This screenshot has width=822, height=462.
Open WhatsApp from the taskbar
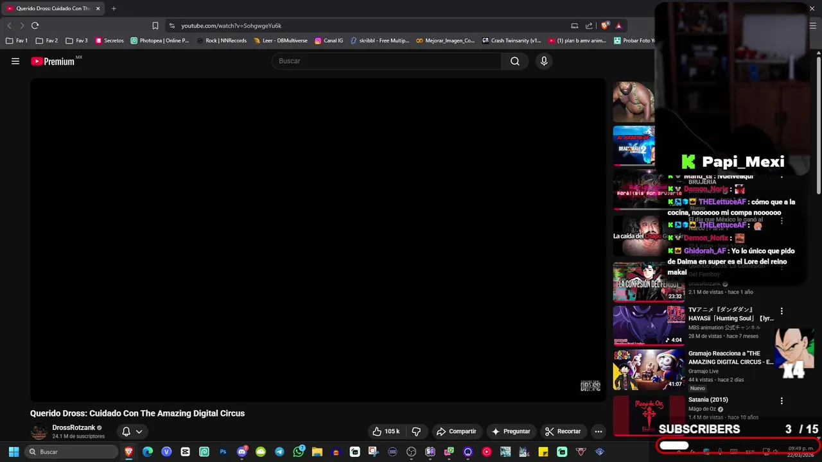(x=299, y=452)
